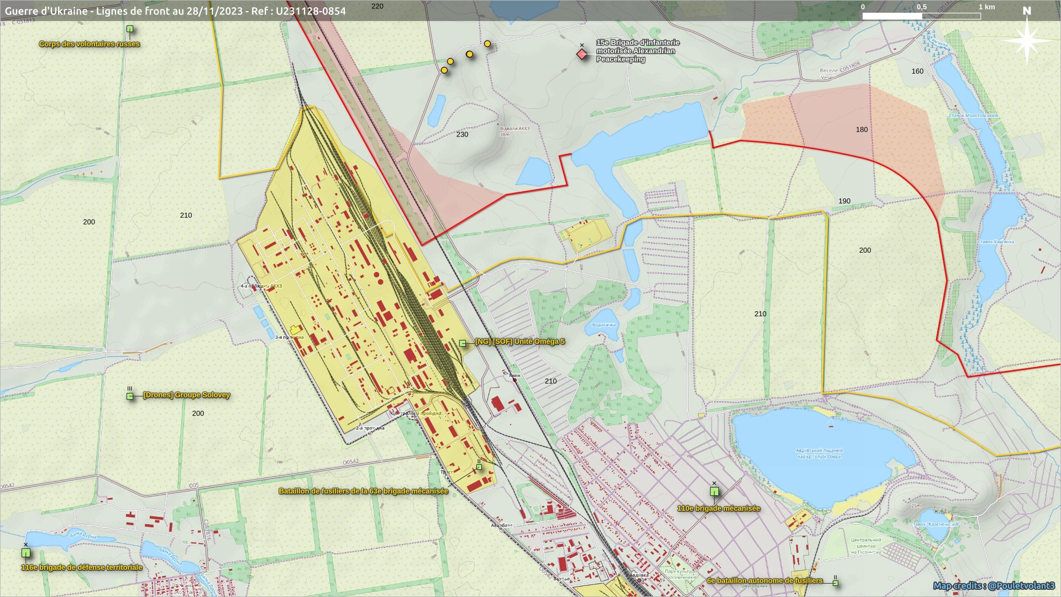Click the 160 elevation label
Screen dimensions: 1061x597
pos(917,71)
